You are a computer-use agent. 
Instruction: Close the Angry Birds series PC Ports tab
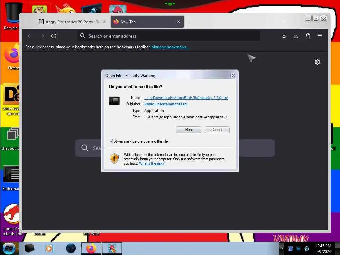[x=104, y=22]
